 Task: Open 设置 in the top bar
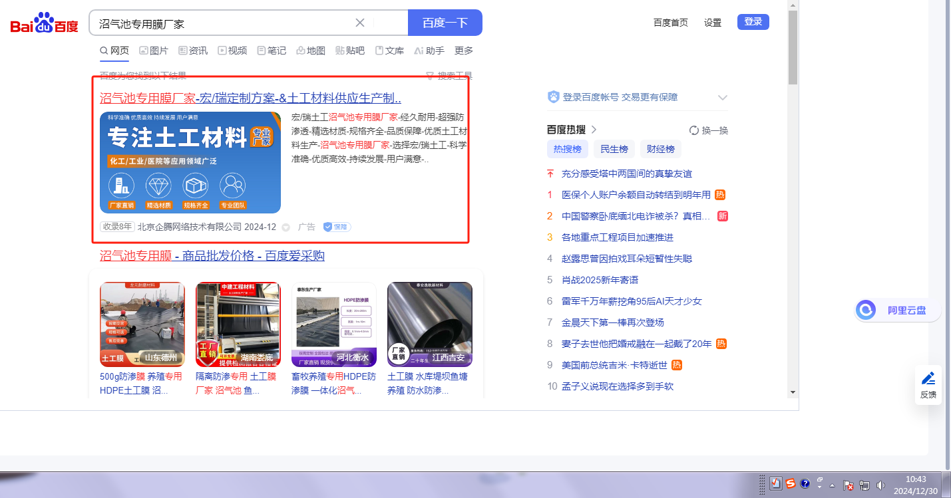[713, 23]
